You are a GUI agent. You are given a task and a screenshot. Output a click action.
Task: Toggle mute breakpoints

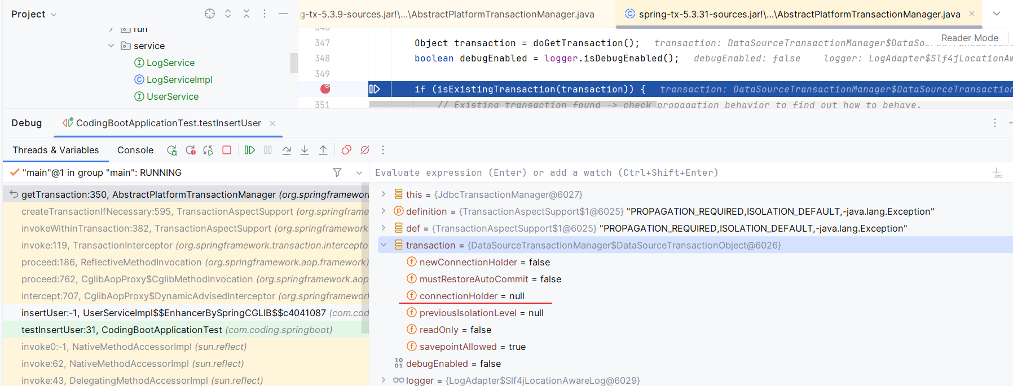tap(365, 150)
